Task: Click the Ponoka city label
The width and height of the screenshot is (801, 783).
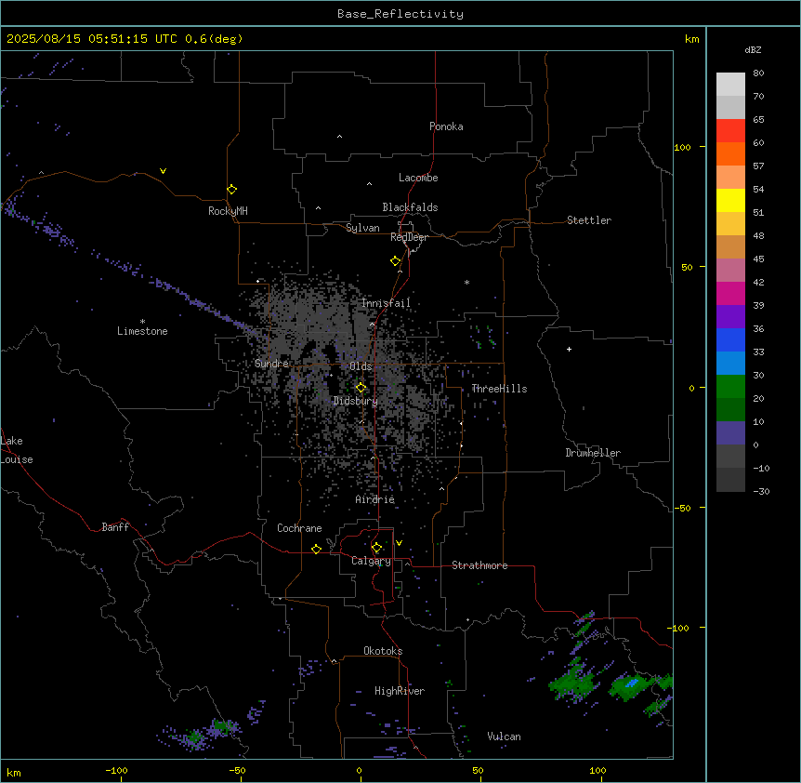Action: (x=446, y=126)
